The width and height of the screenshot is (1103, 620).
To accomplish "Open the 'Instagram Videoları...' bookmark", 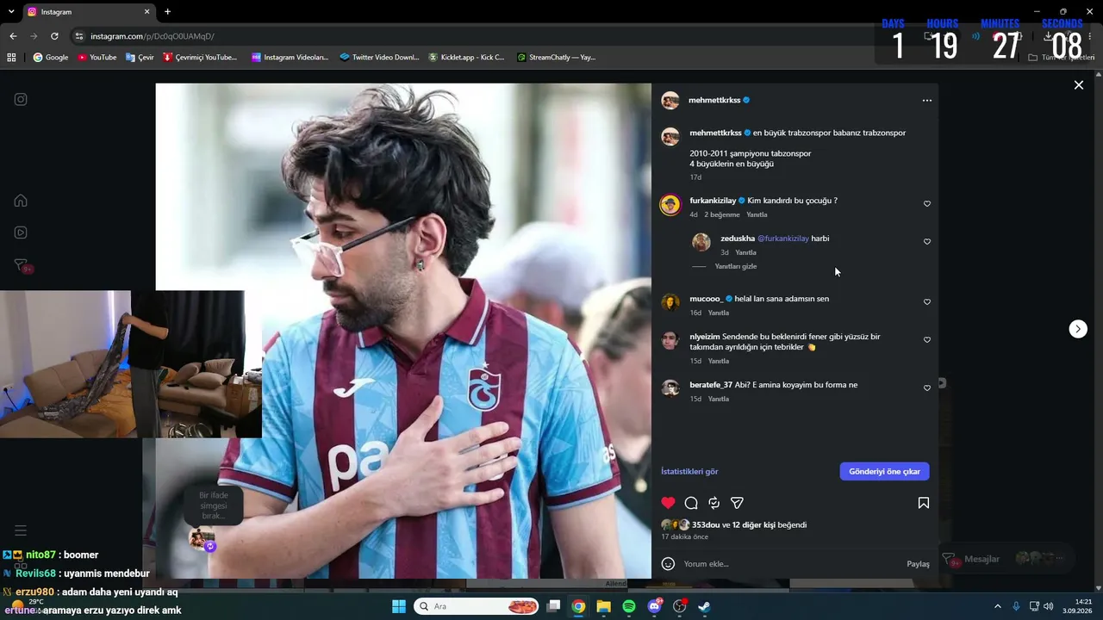I will [x=290, y=58].
